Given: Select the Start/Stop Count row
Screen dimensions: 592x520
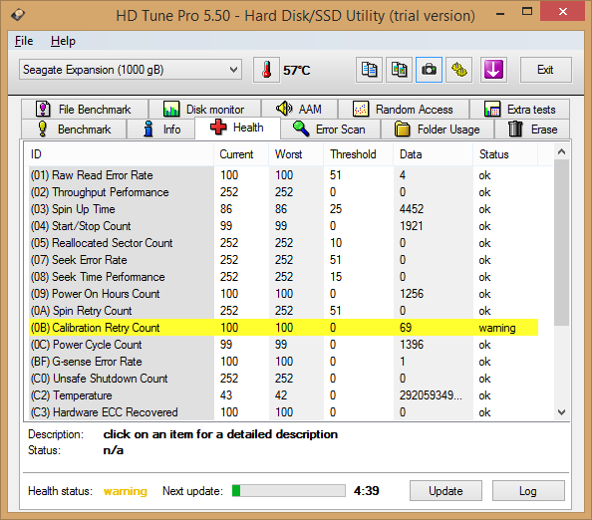Looking at the screenshot, I should coord(283,226).
